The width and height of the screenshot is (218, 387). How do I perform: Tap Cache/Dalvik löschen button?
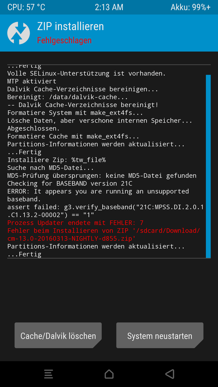pos(58,335)
